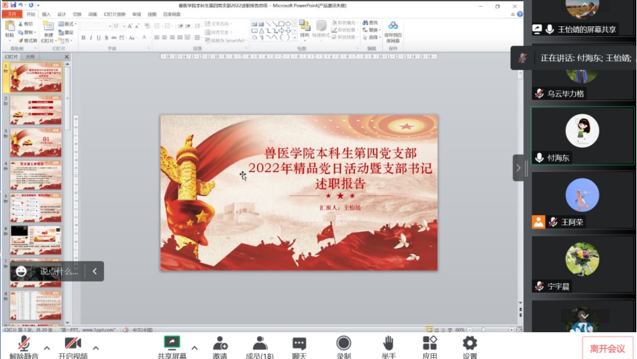
Task: Start recording with the 录制 icon
Action: pyautogui.click(x=343, y=343)
